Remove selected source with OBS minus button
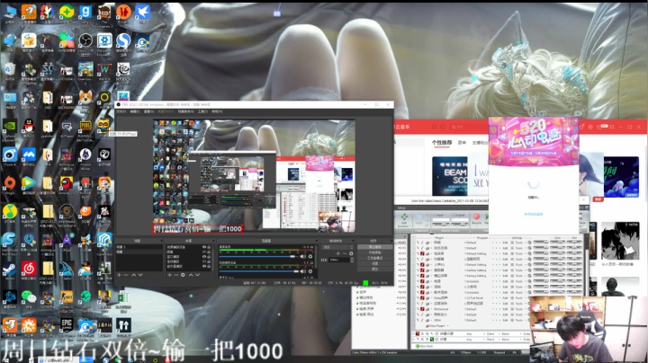This screenshot has width=648, height=363. pos(176,275)
